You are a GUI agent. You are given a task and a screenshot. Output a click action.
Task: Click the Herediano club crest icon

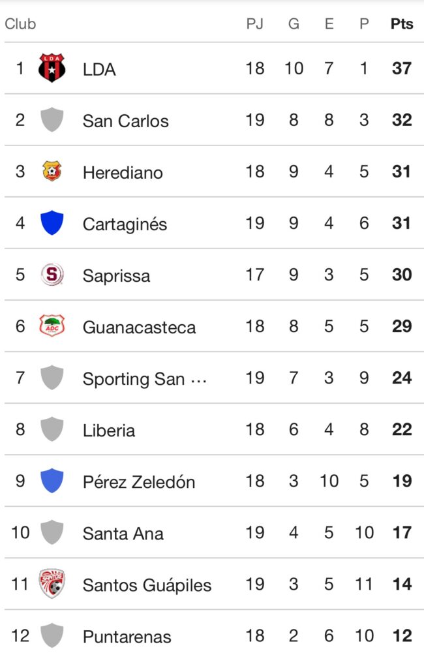pos(52,172)
